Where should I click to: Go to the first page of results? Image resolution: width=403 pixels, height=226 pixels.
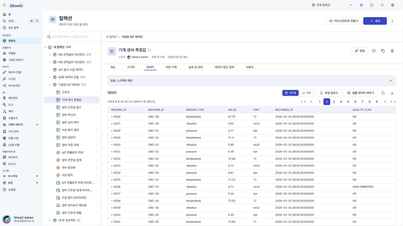coord(303,102)
